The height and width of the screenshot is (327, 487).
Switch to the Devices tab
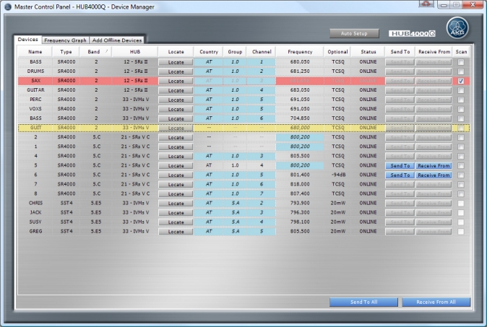[x=27, y=40]
